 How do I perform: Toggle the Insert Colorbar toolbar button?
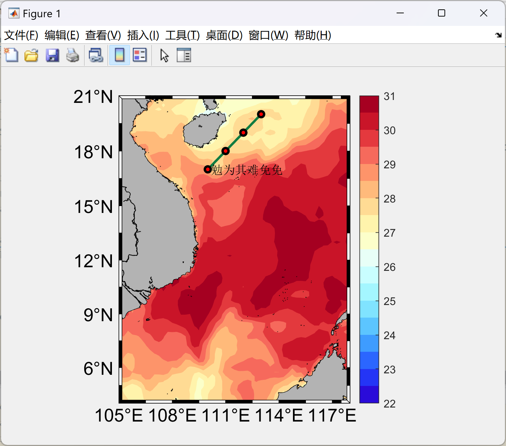[119, 55]
